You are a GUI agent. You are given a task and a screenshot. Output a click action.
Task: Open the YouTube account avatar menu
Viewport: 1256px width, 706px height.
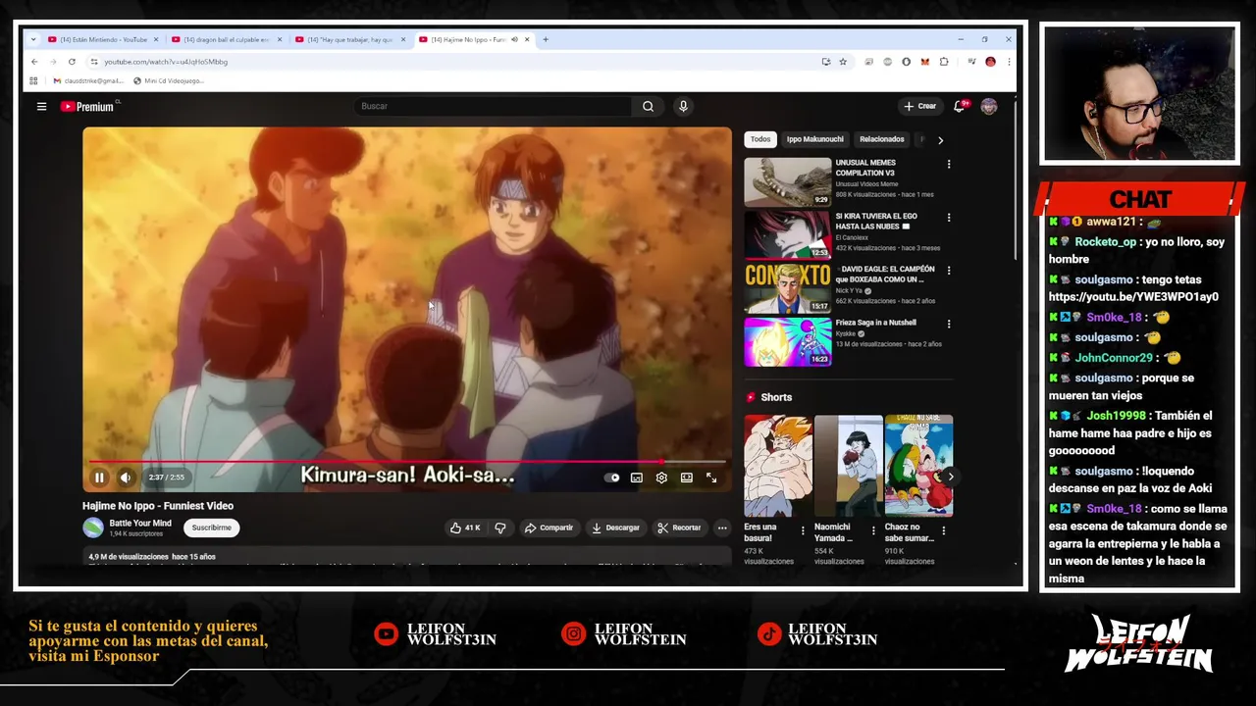click(988, 106)
